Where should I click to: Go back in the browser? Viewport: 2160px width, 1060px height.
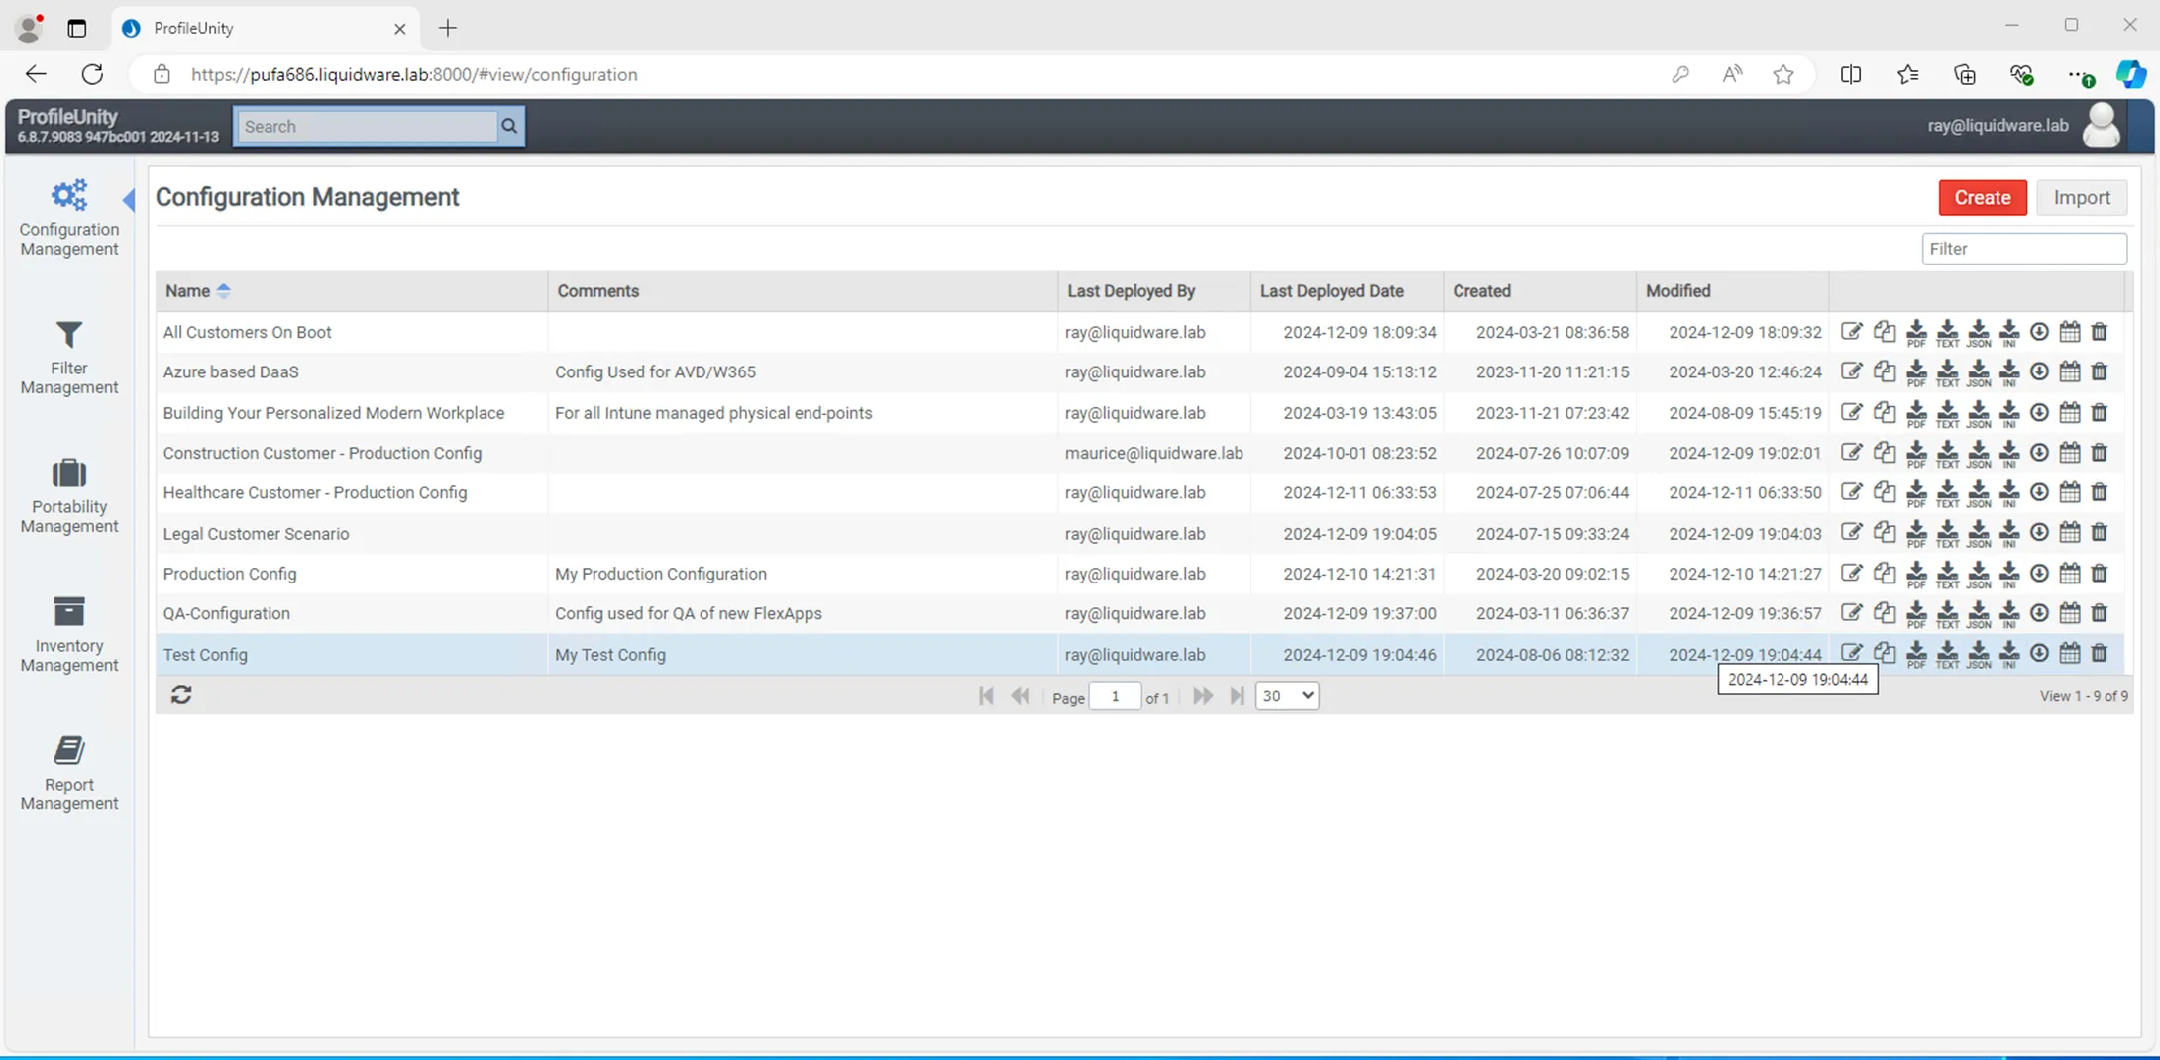tap(36, 74)
